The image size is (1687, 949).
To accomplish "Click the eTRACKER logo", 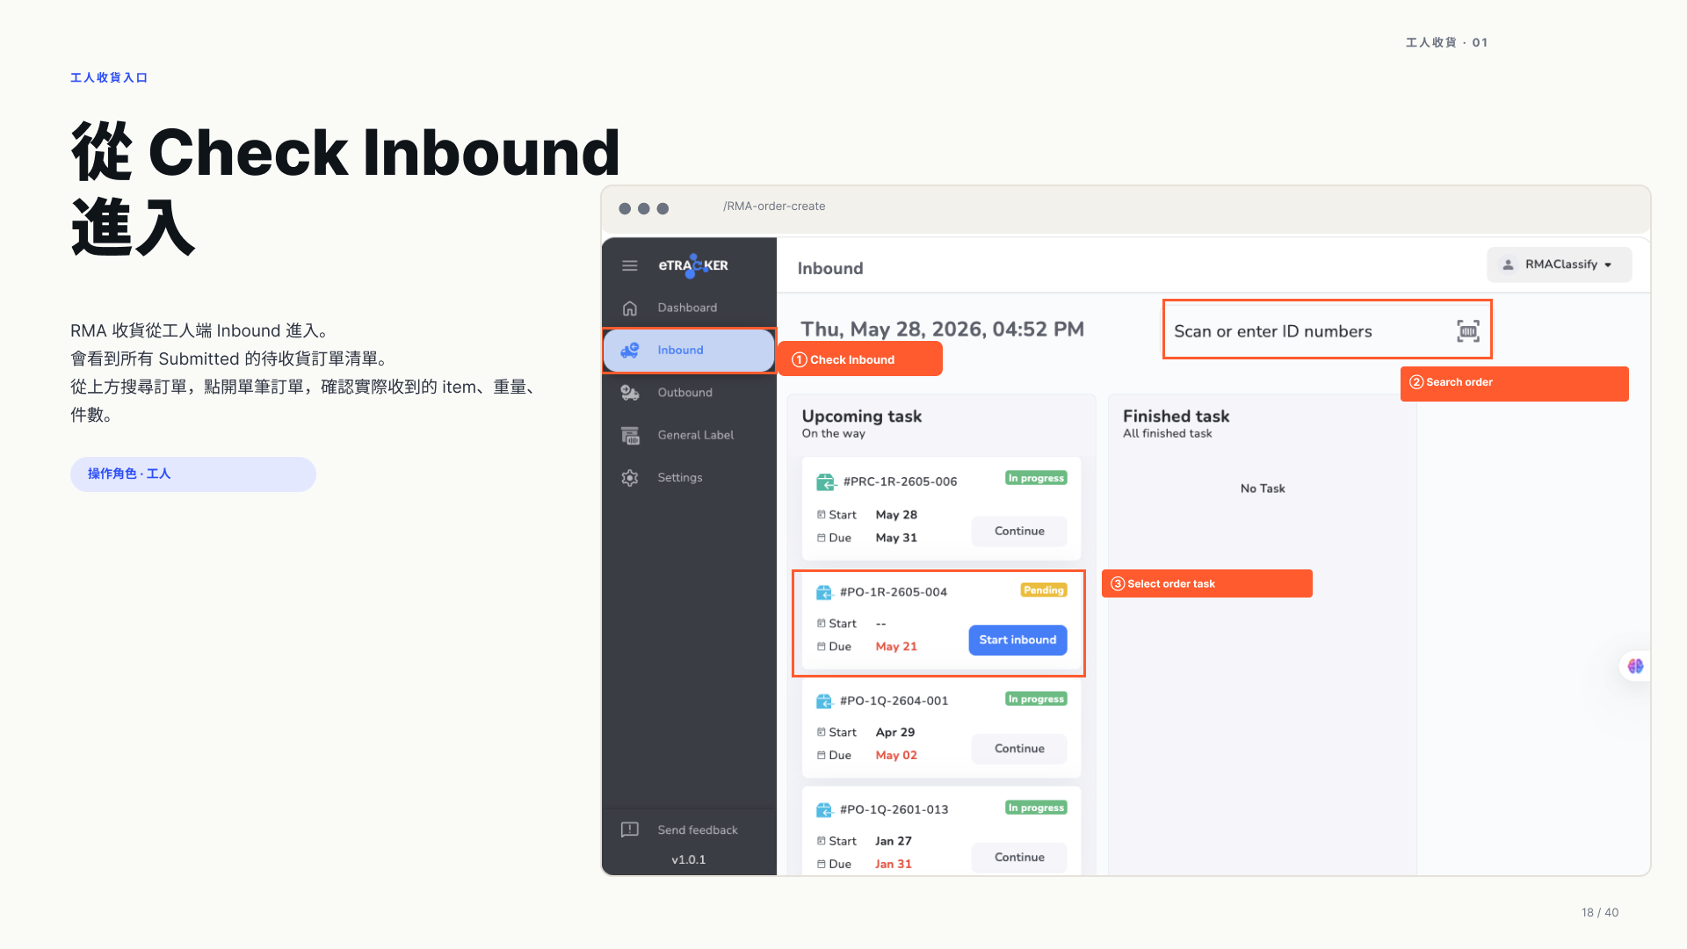I will (693, 265).
